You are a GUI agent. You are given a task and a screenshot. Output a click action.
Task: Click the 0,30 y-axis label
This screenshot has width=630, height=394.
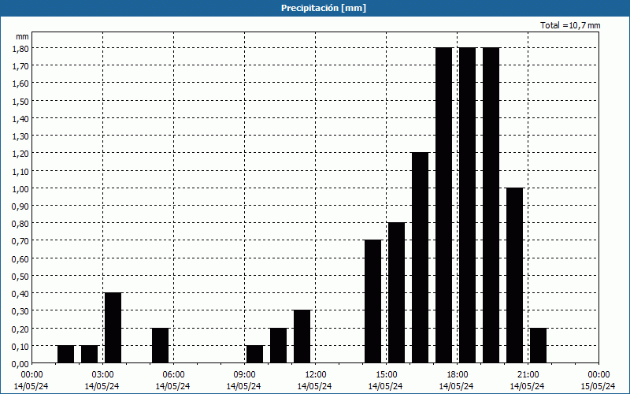coord(20,311)
